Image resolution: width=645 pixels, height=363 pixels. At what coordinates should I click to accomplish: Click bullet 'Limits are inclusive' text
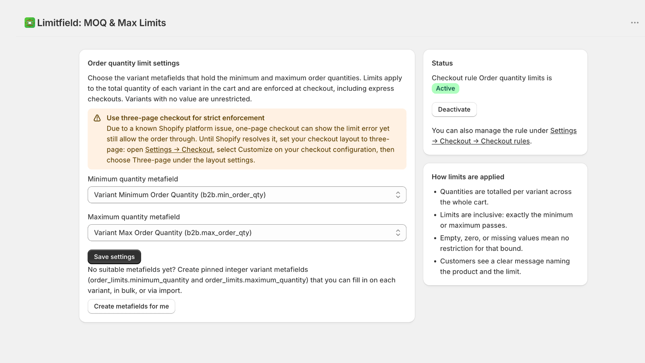coord(506,220)
